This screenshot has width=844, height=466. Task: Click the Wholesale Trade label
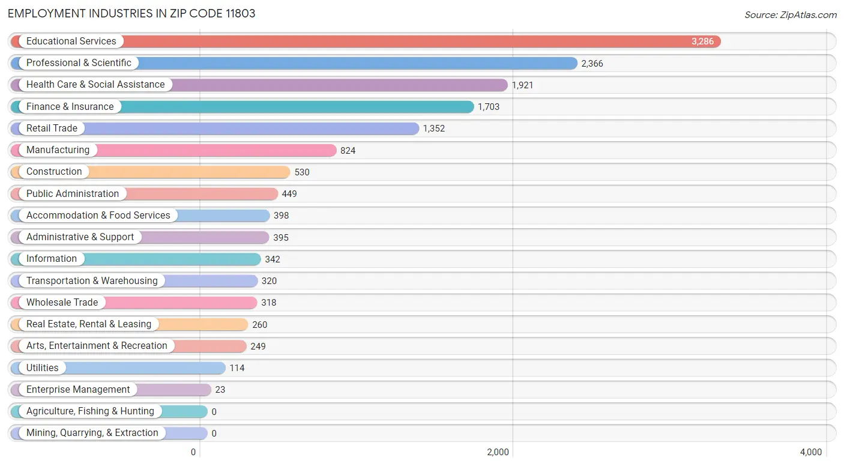62,303
